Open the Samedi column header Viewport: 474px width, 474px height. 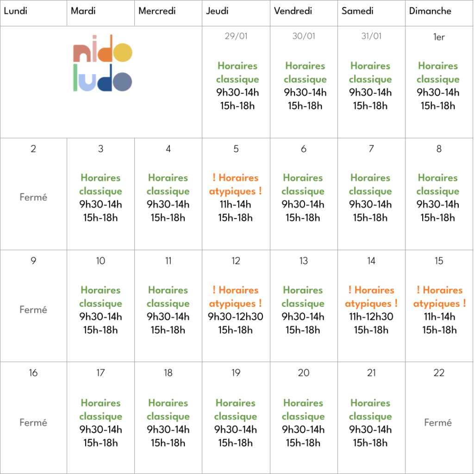pyautogui.click(x=357, y=11)
